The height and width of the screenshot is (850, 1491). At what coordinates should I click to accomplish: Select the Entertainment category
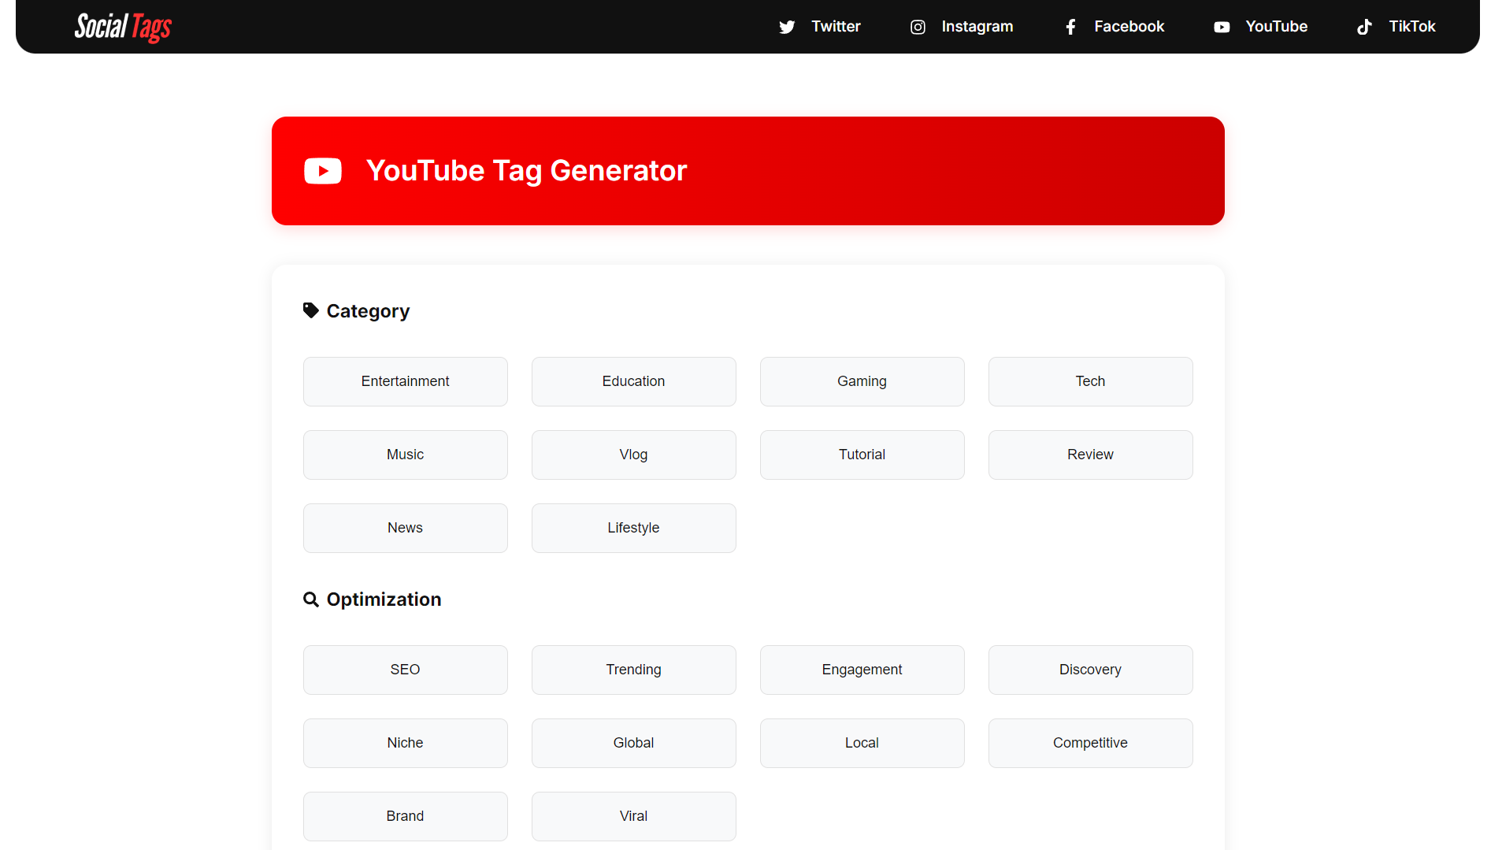click(406, 381)
